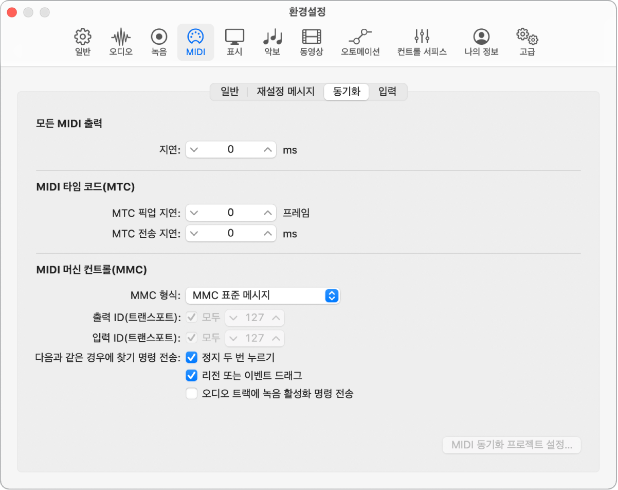This screenshot has width=618, height=490.
Task: Decrease MTC 픽업 지연 value
Action: [x=194, y=212]
